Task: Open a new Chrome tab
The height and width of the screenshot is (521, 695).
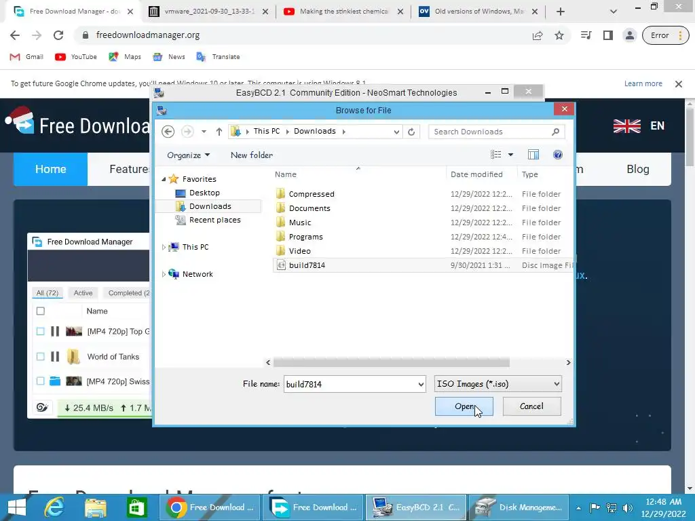Action: click(560, 12)
